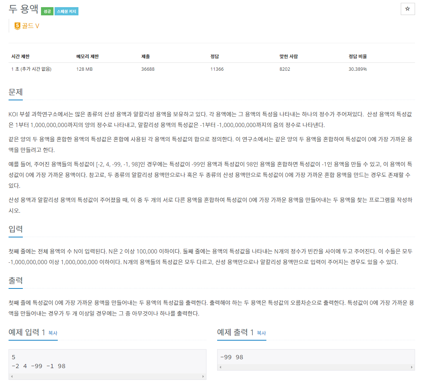Click the correct answers count 11366
This screenshot has height=387, width=435.
[217, 69]
